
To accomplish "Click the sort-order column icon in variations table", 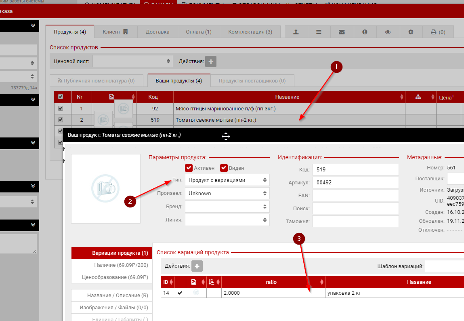I will pos(211,282).
